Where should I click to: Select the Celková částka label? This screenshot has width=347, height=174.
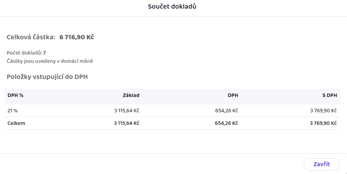[x=31, y=37]
